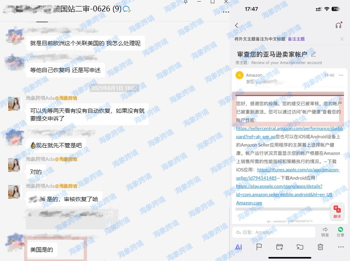Click the phone battery indicator
This screenshot has height=261, width=350.
click(x=335, y=9)
